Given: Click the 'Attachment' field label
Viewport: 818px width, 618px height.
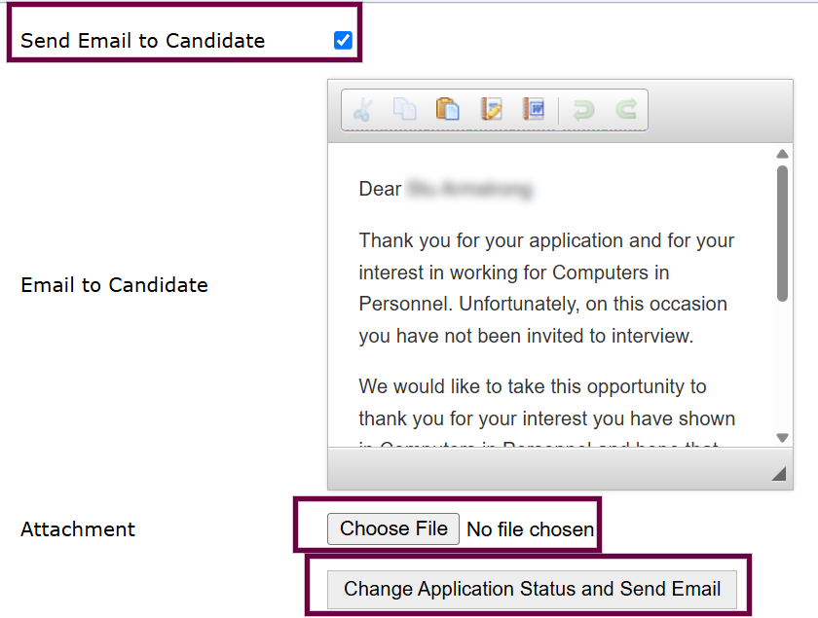Looking at the screenshot, I should pyautogui.click(x=78, y=529).
